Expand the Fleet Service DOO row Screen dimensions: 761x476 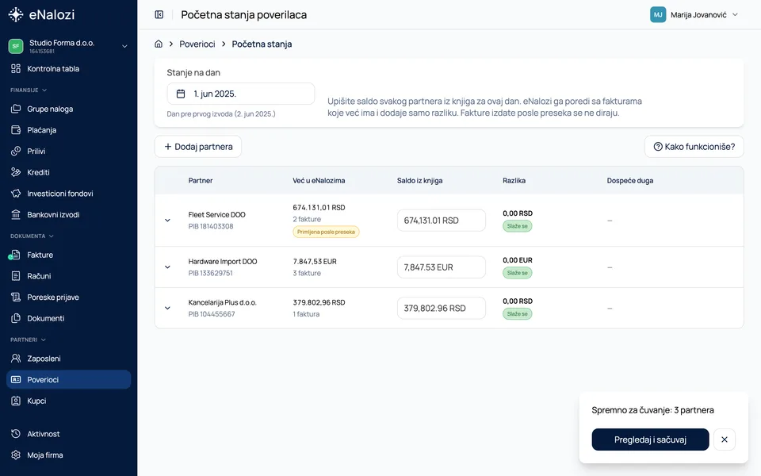click(167, 220)
